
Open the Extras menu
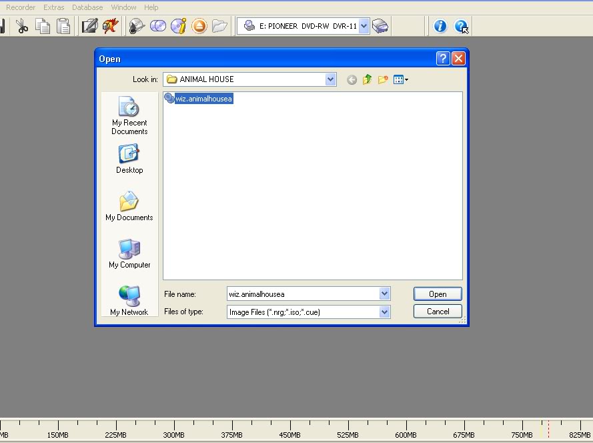(53, 7)
